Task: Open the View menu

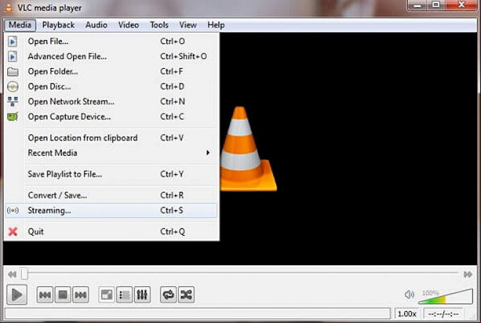Action: tap(188, 25)
